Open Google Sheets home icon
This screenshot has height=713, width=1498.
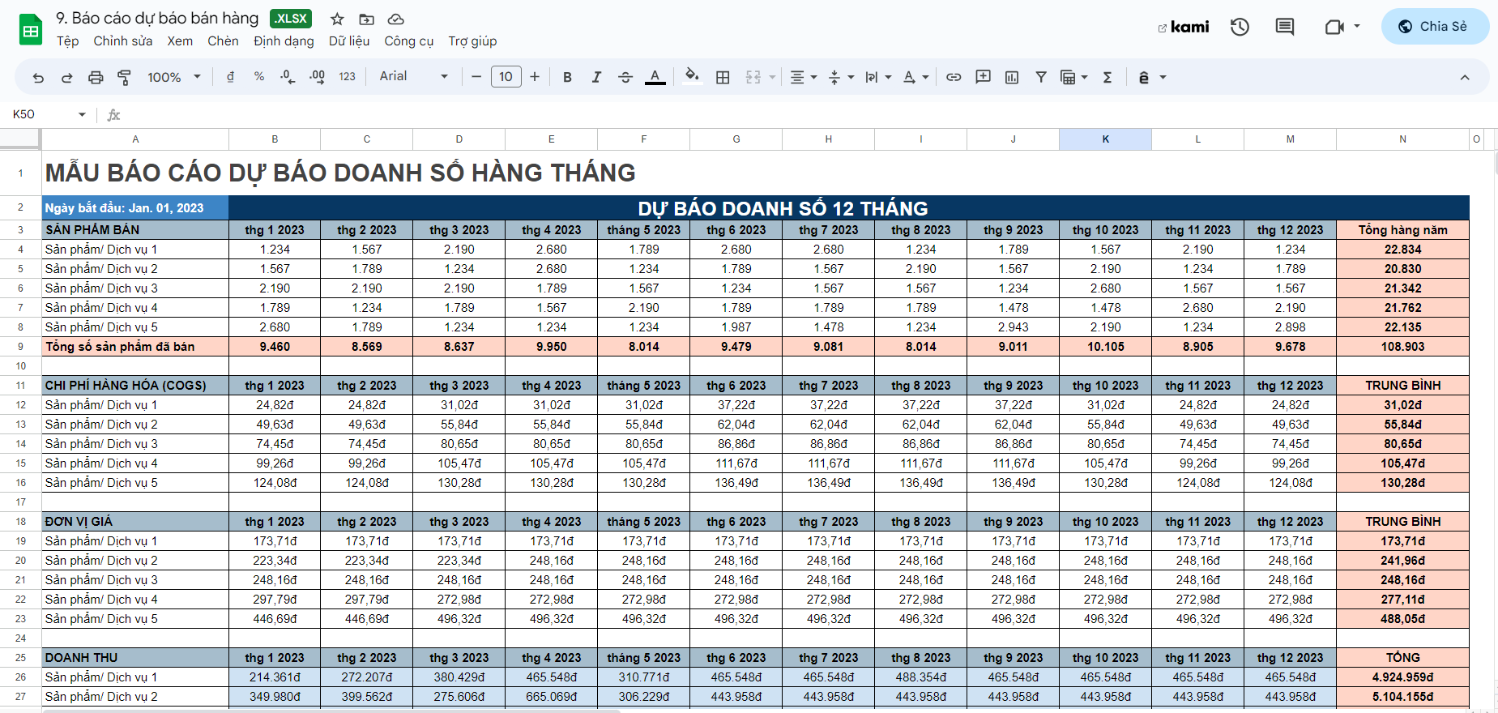coord(31,30)
